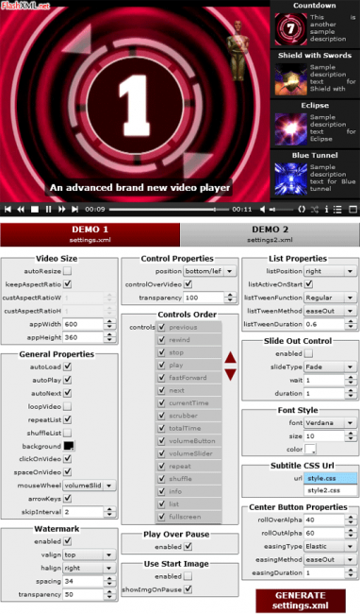Open watermark valign dropdown
The image size is (360, 614).
[x=90, y=554]
